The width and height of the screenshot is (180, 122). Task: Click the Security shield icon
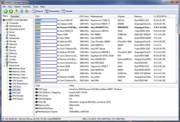7,56
